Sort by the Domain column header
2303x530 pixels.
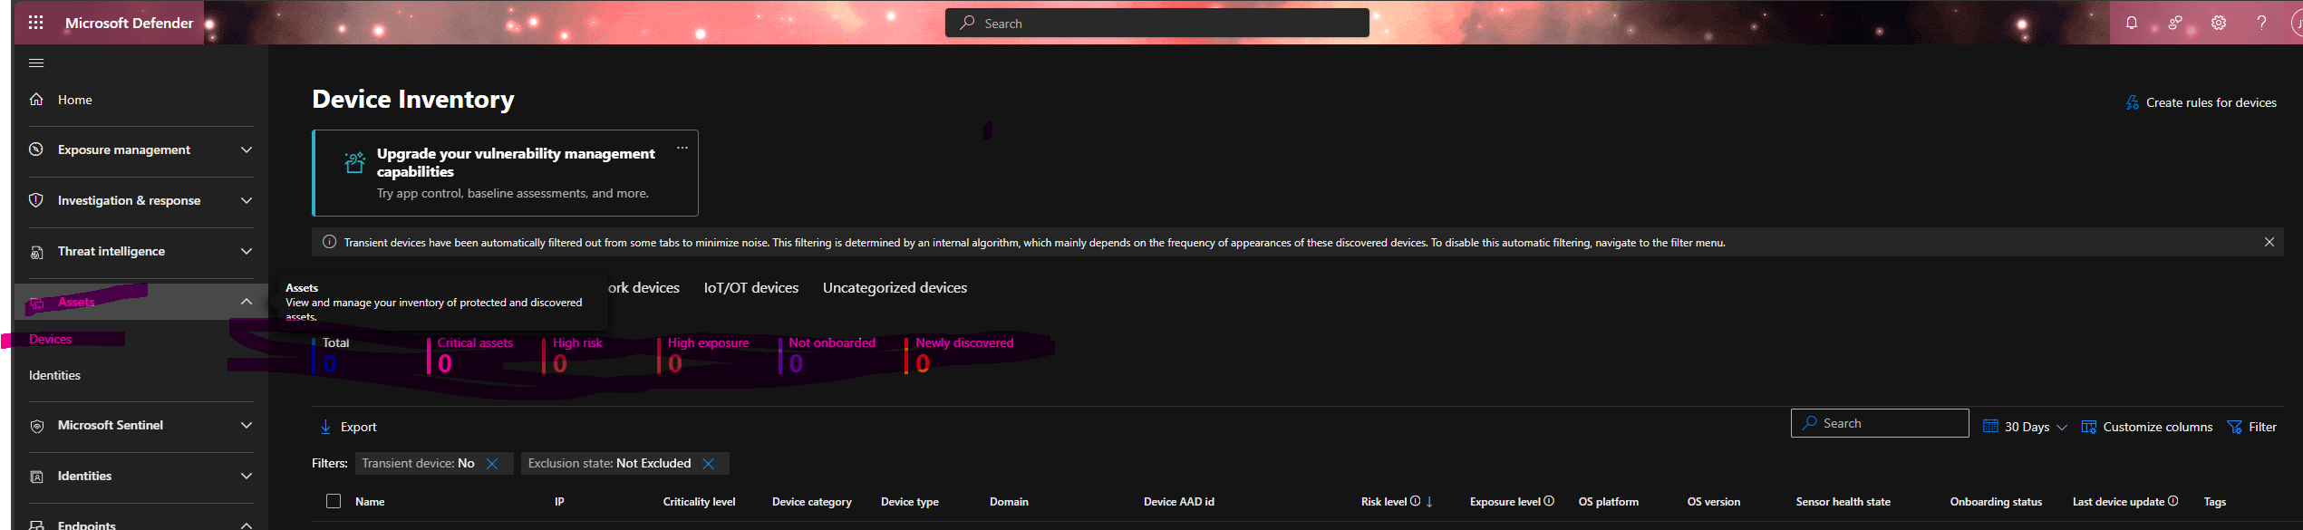(x=1009, y=501)
